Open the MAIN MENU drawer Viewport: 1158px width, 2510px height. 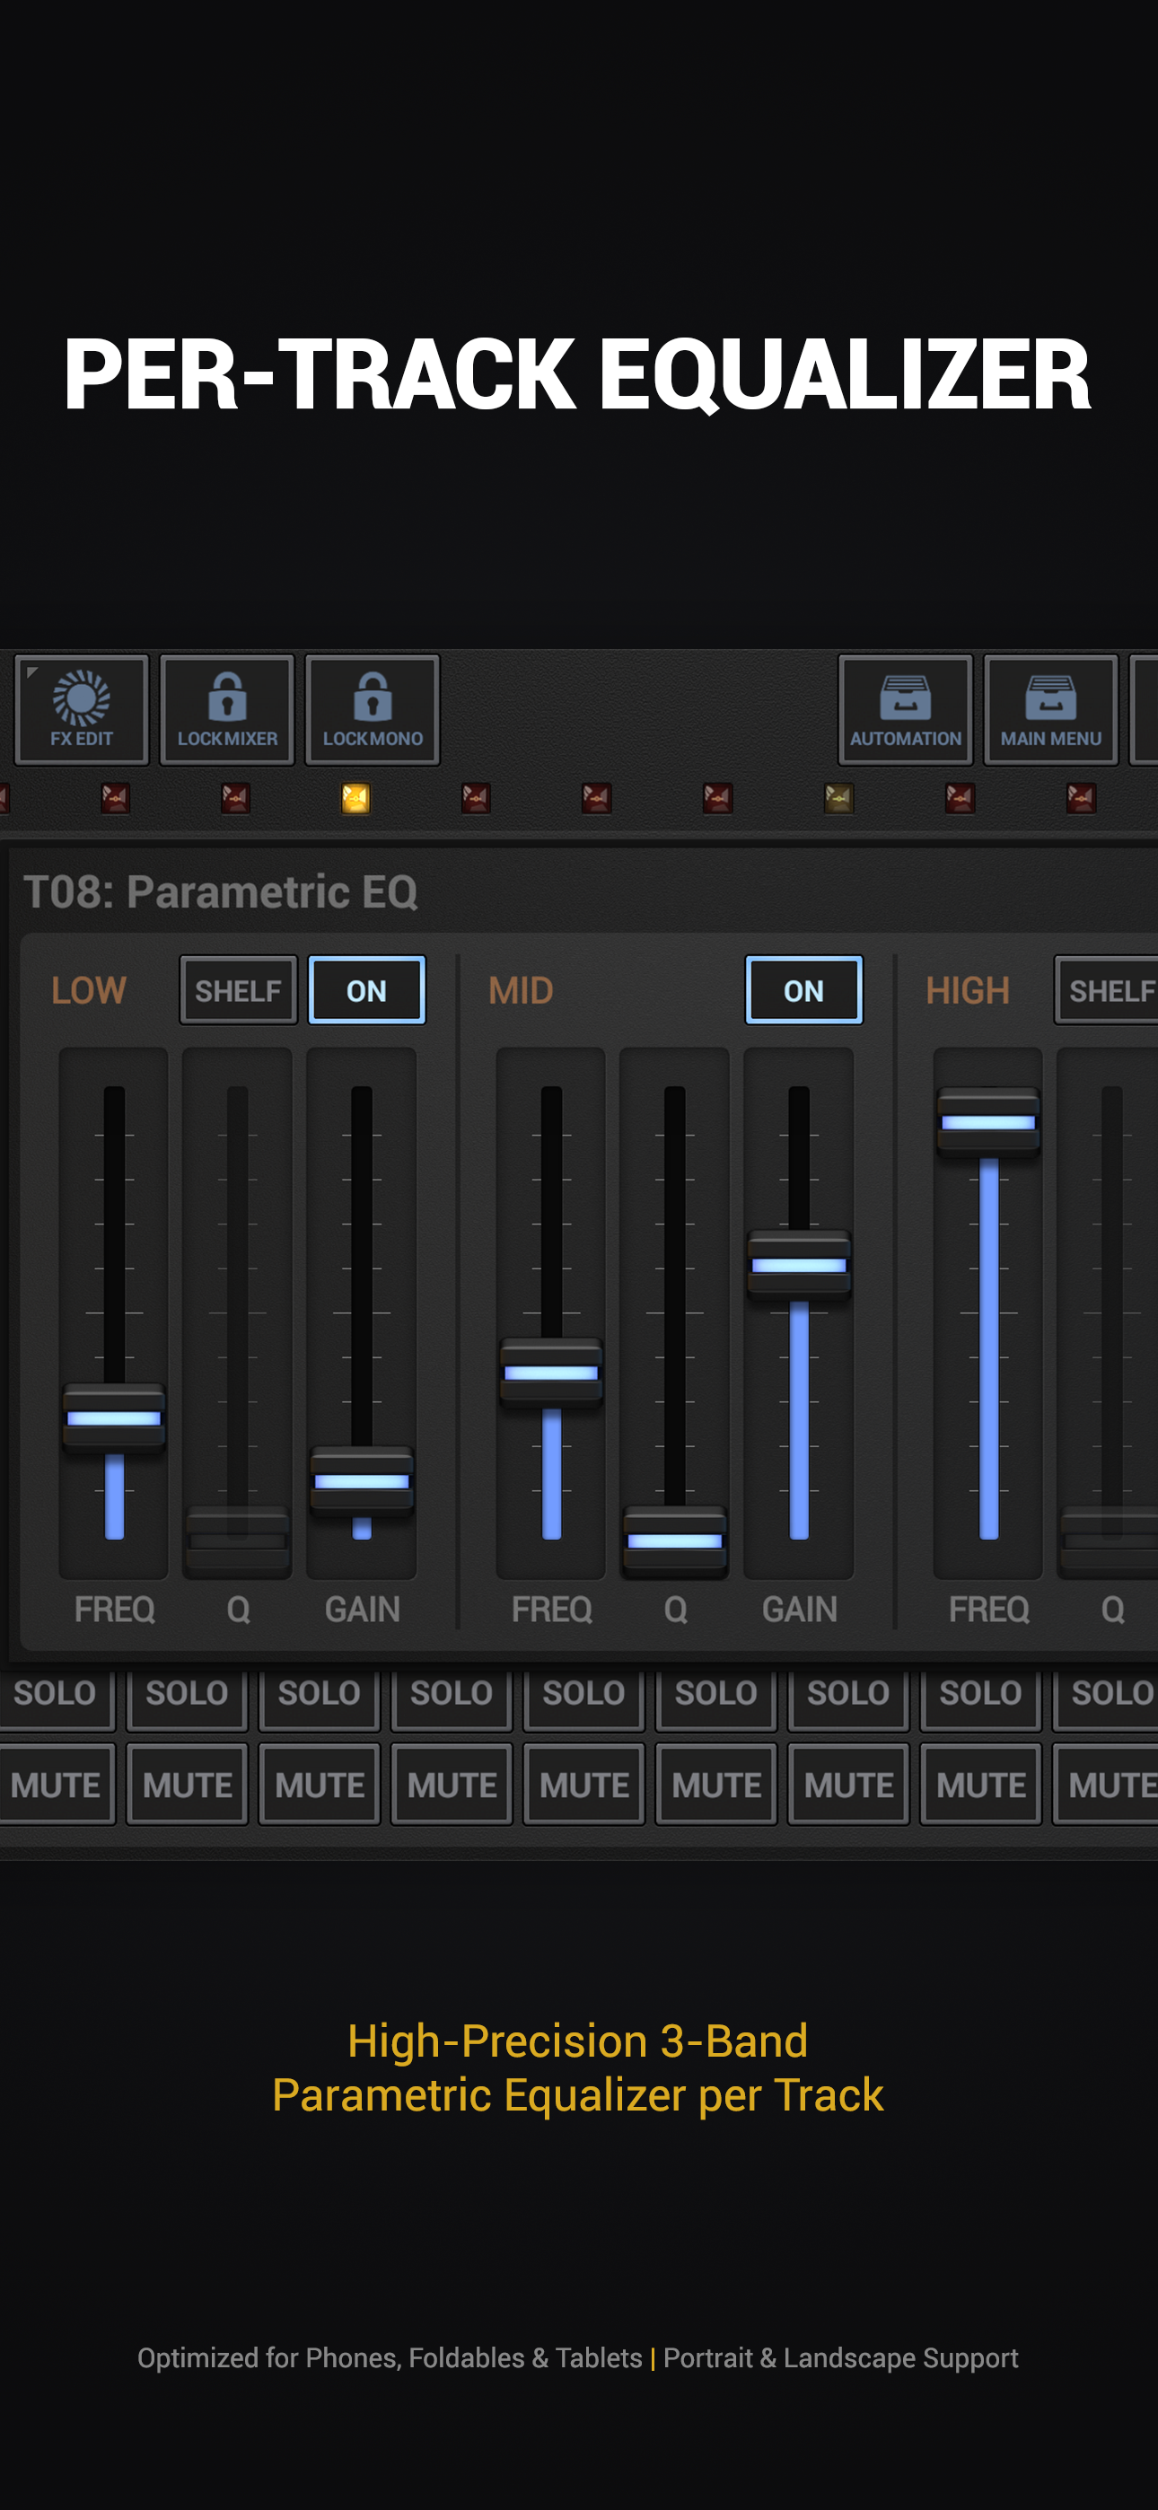(1051, 709)
